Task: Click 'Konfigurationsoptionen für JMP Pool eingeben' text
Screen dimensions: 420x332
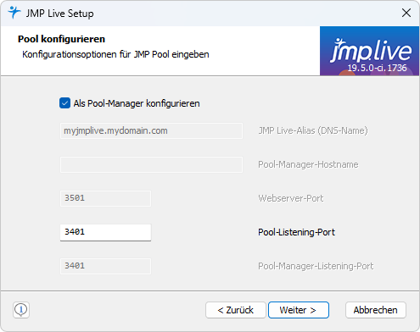Action: point(115,54)
